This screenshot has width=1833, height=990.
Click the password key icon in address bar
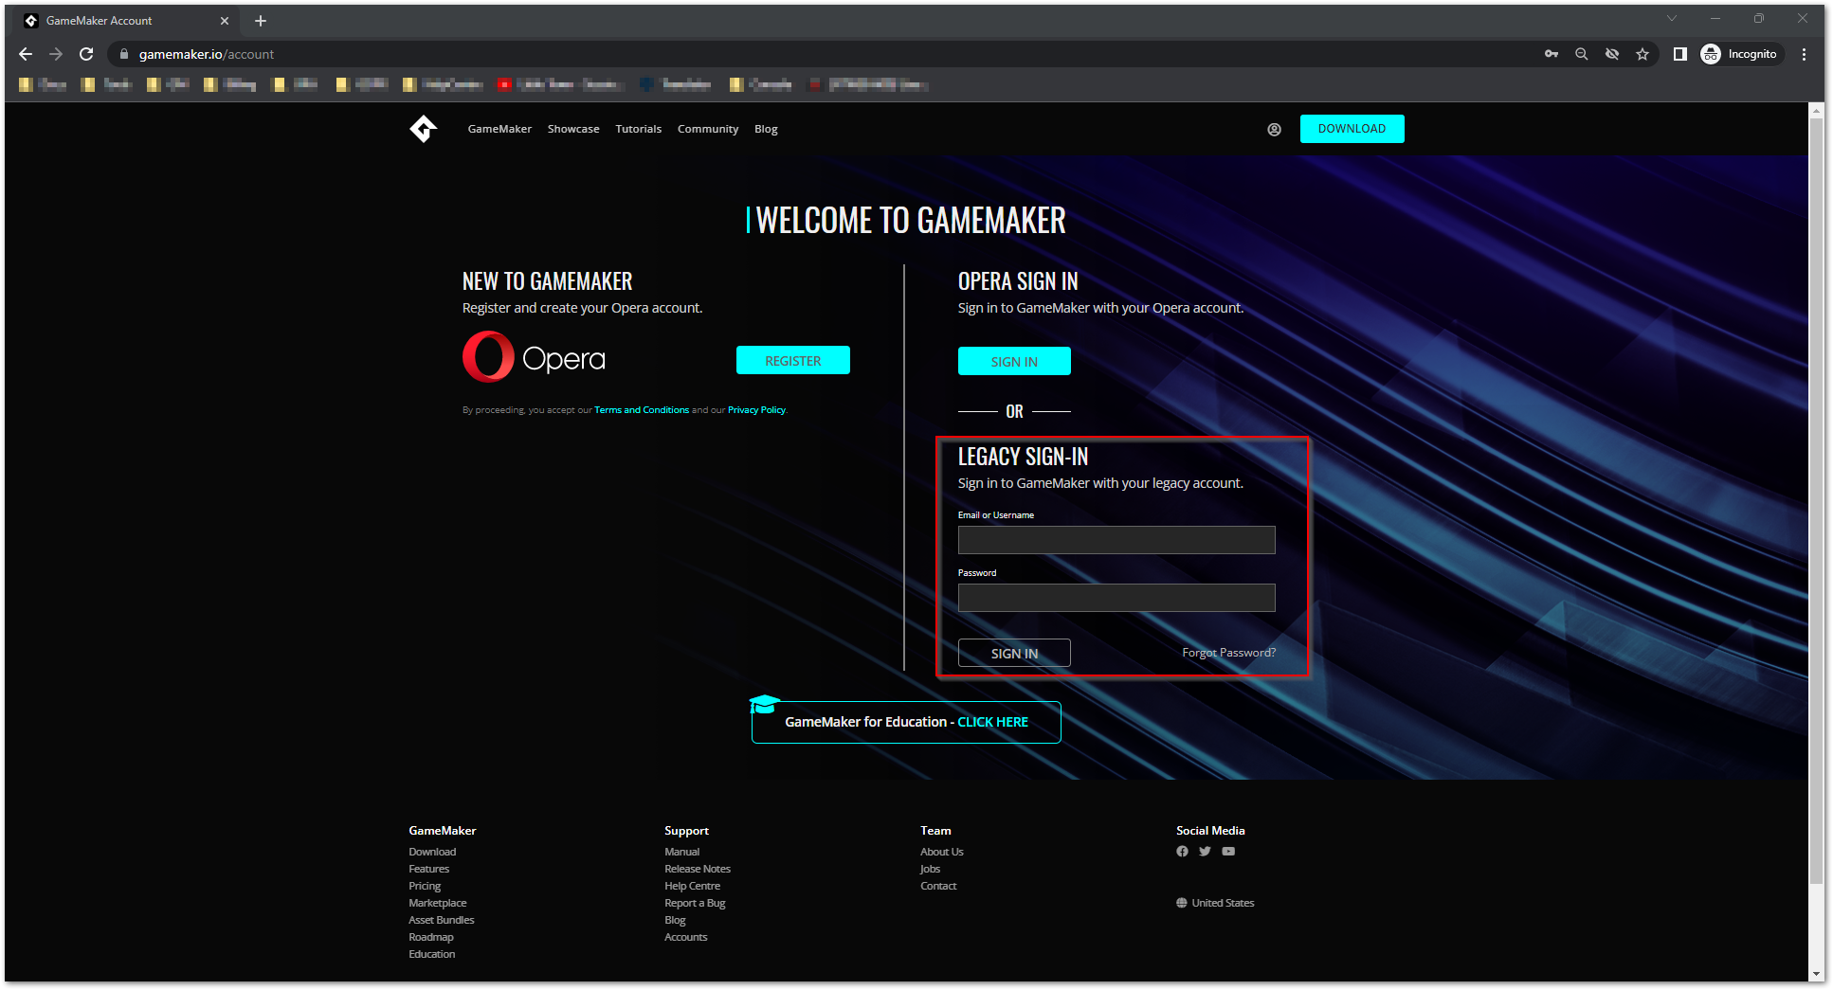click(x=1552, y=54)
